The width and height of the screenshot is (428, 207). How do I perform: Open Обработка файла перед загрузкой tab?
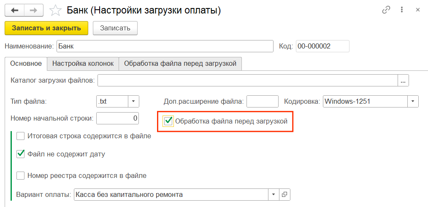180,64
